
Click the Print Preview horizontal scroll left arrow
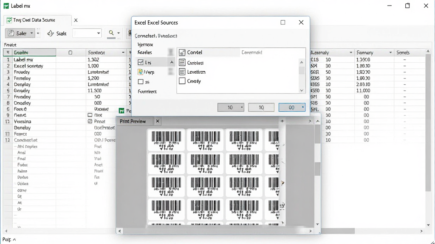pyautogui.click(x=119, y=231)
